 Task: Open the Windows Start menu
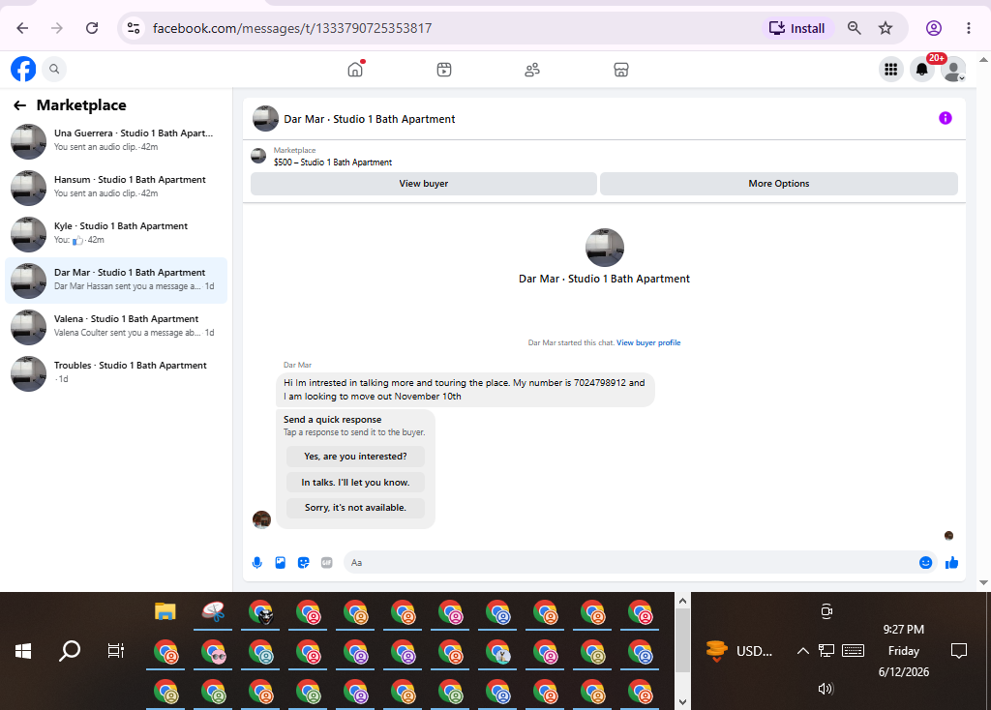point(23,651)
